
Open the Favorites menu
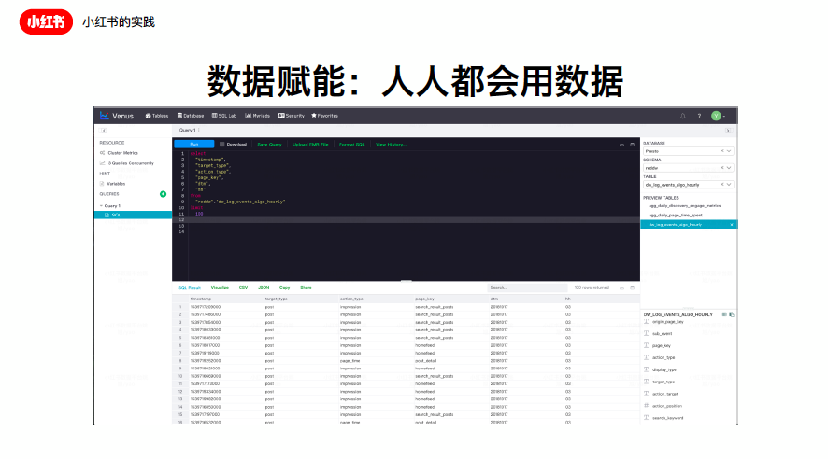(325, 116)
